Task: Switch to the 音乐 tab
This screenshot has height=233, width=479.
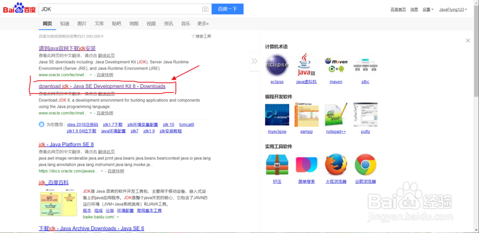Action: pyautogui.click(x=186, y=23)
